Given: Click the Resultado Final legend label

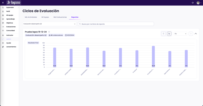Looking at the screenshot, I should pos(33,43).
